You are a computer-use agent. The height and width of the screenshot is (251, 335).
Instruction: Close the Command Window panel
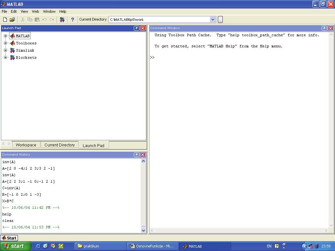tap(330, 28)
